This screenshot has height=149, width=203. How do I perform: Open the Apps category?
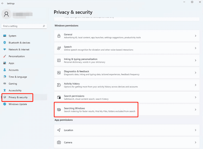point(24,63)
